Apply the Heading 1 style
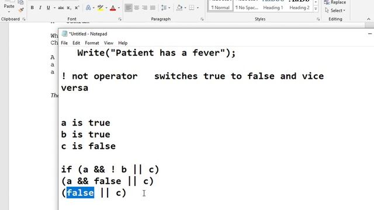 coord(273,6)
